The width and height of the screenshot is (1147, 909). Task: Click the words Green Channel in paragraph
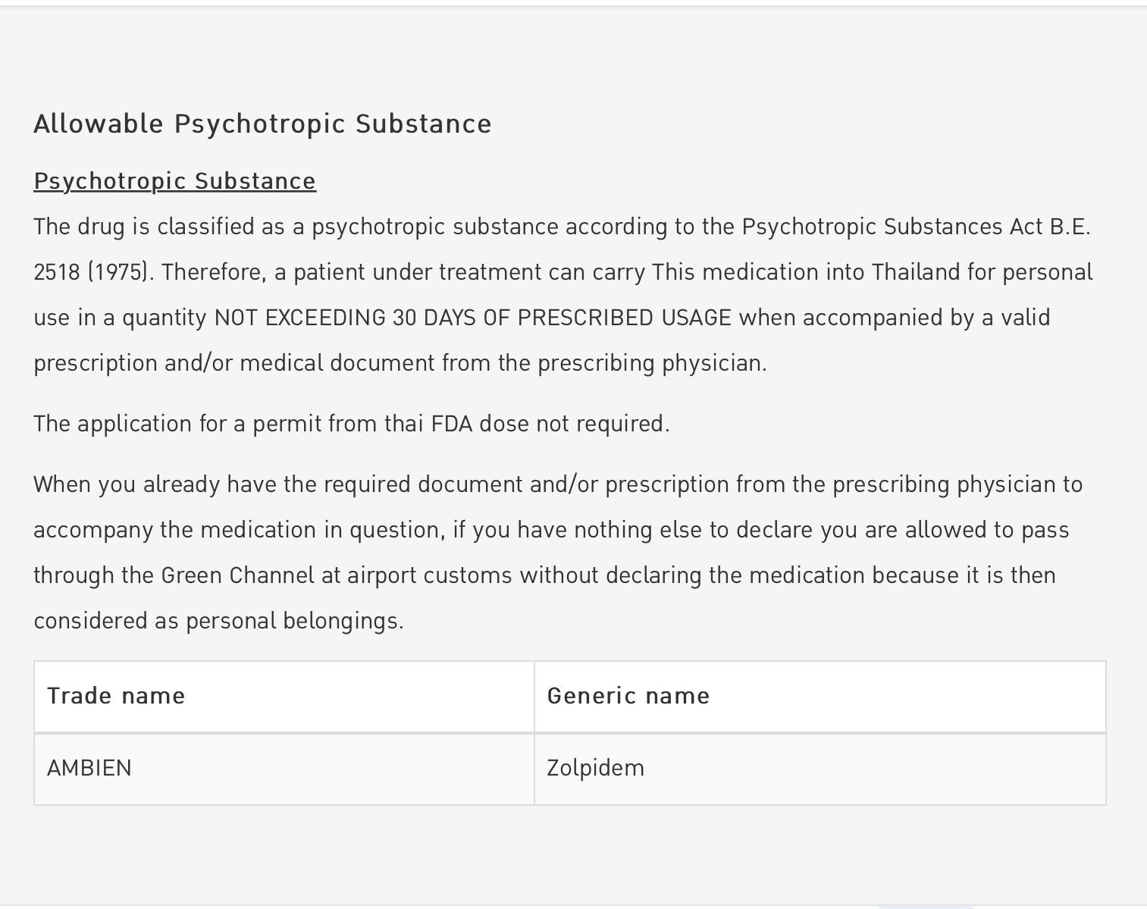pyautogui.click(x=237, y=575)
